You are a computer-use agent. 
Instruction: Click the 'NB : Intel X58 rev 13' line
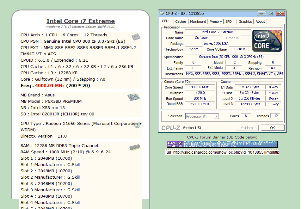click(x=43, y=108)
